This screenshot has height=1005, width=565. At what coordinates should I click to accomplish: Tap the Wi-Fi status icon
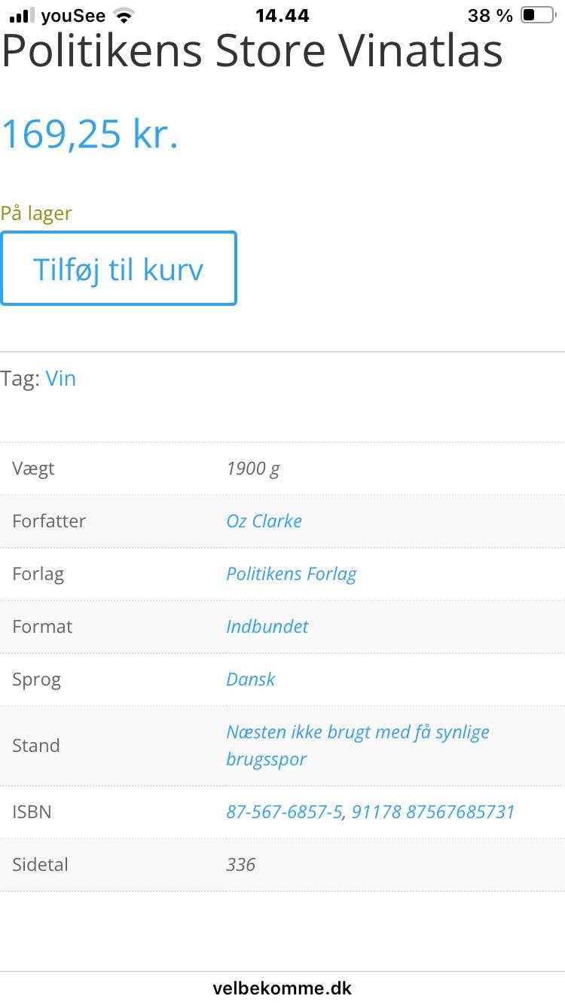coord(124,15)
